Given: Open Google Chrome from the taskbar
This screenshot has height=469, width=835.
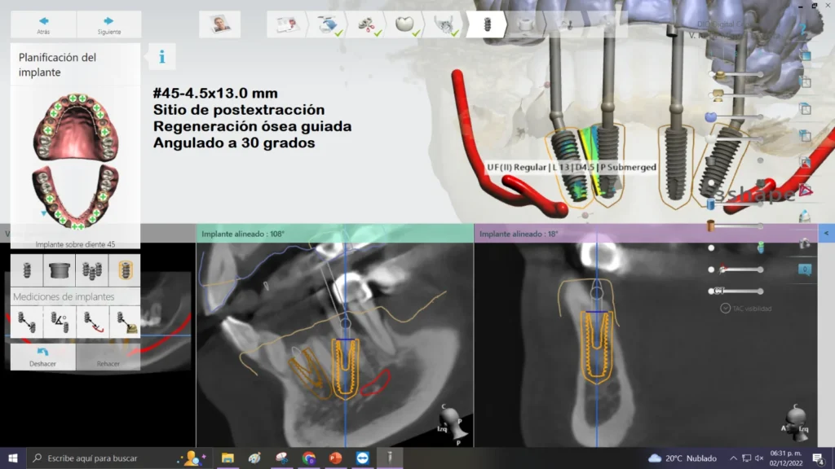Looking at the screenshot, I should [x=308, y=458].
